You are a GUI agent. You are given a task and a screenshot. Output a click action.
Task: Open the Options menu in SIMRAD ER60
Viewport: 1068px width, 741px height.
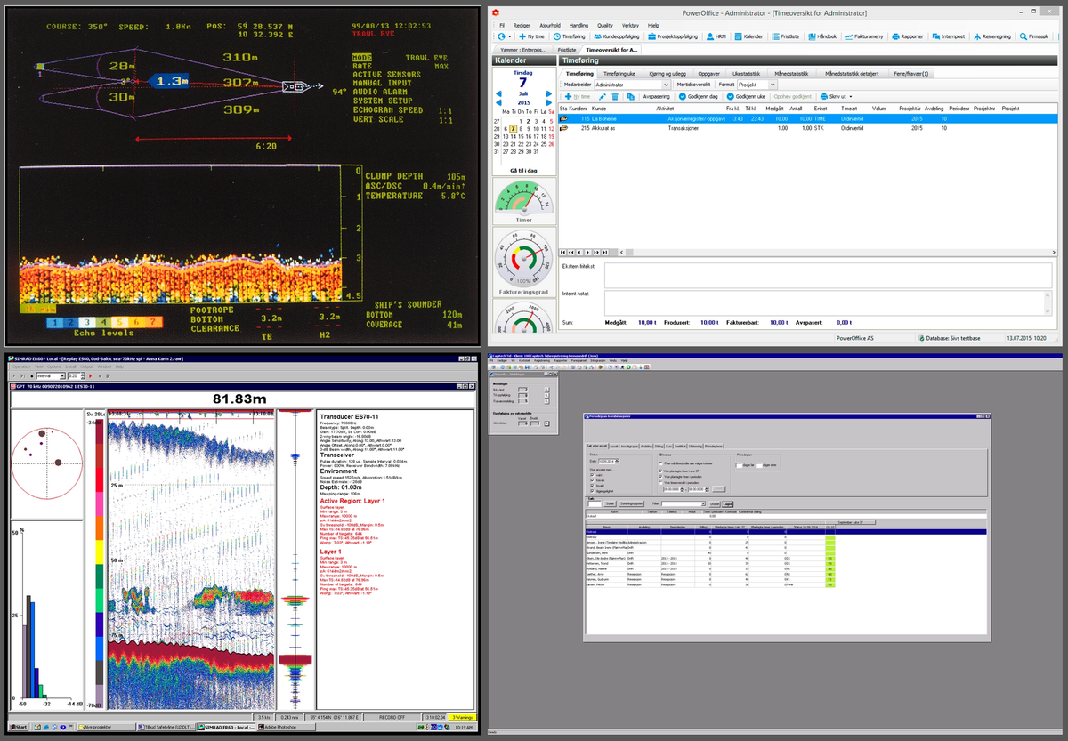tap(54, 366)
